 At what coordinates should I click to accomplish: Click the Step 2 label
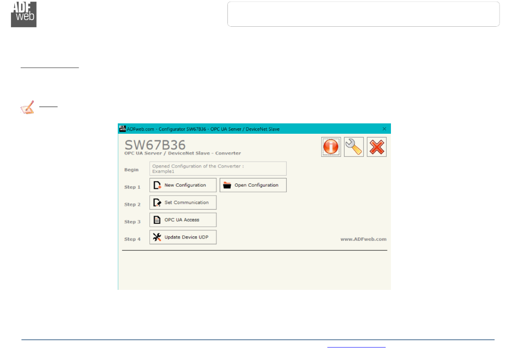click(132, 205)
